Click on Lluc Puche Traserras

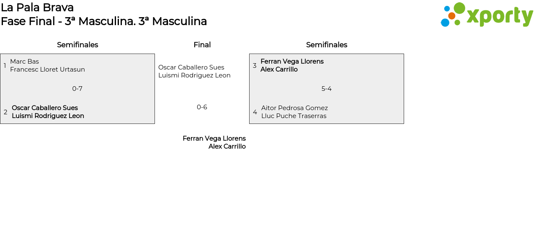(x=294, y=116)
